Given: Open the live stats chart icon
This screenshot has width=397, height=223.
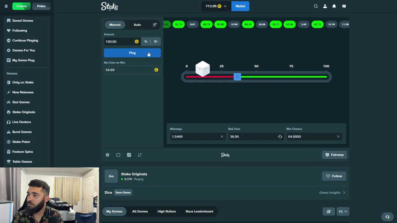Looking at the screenshot, I should 129,155.
